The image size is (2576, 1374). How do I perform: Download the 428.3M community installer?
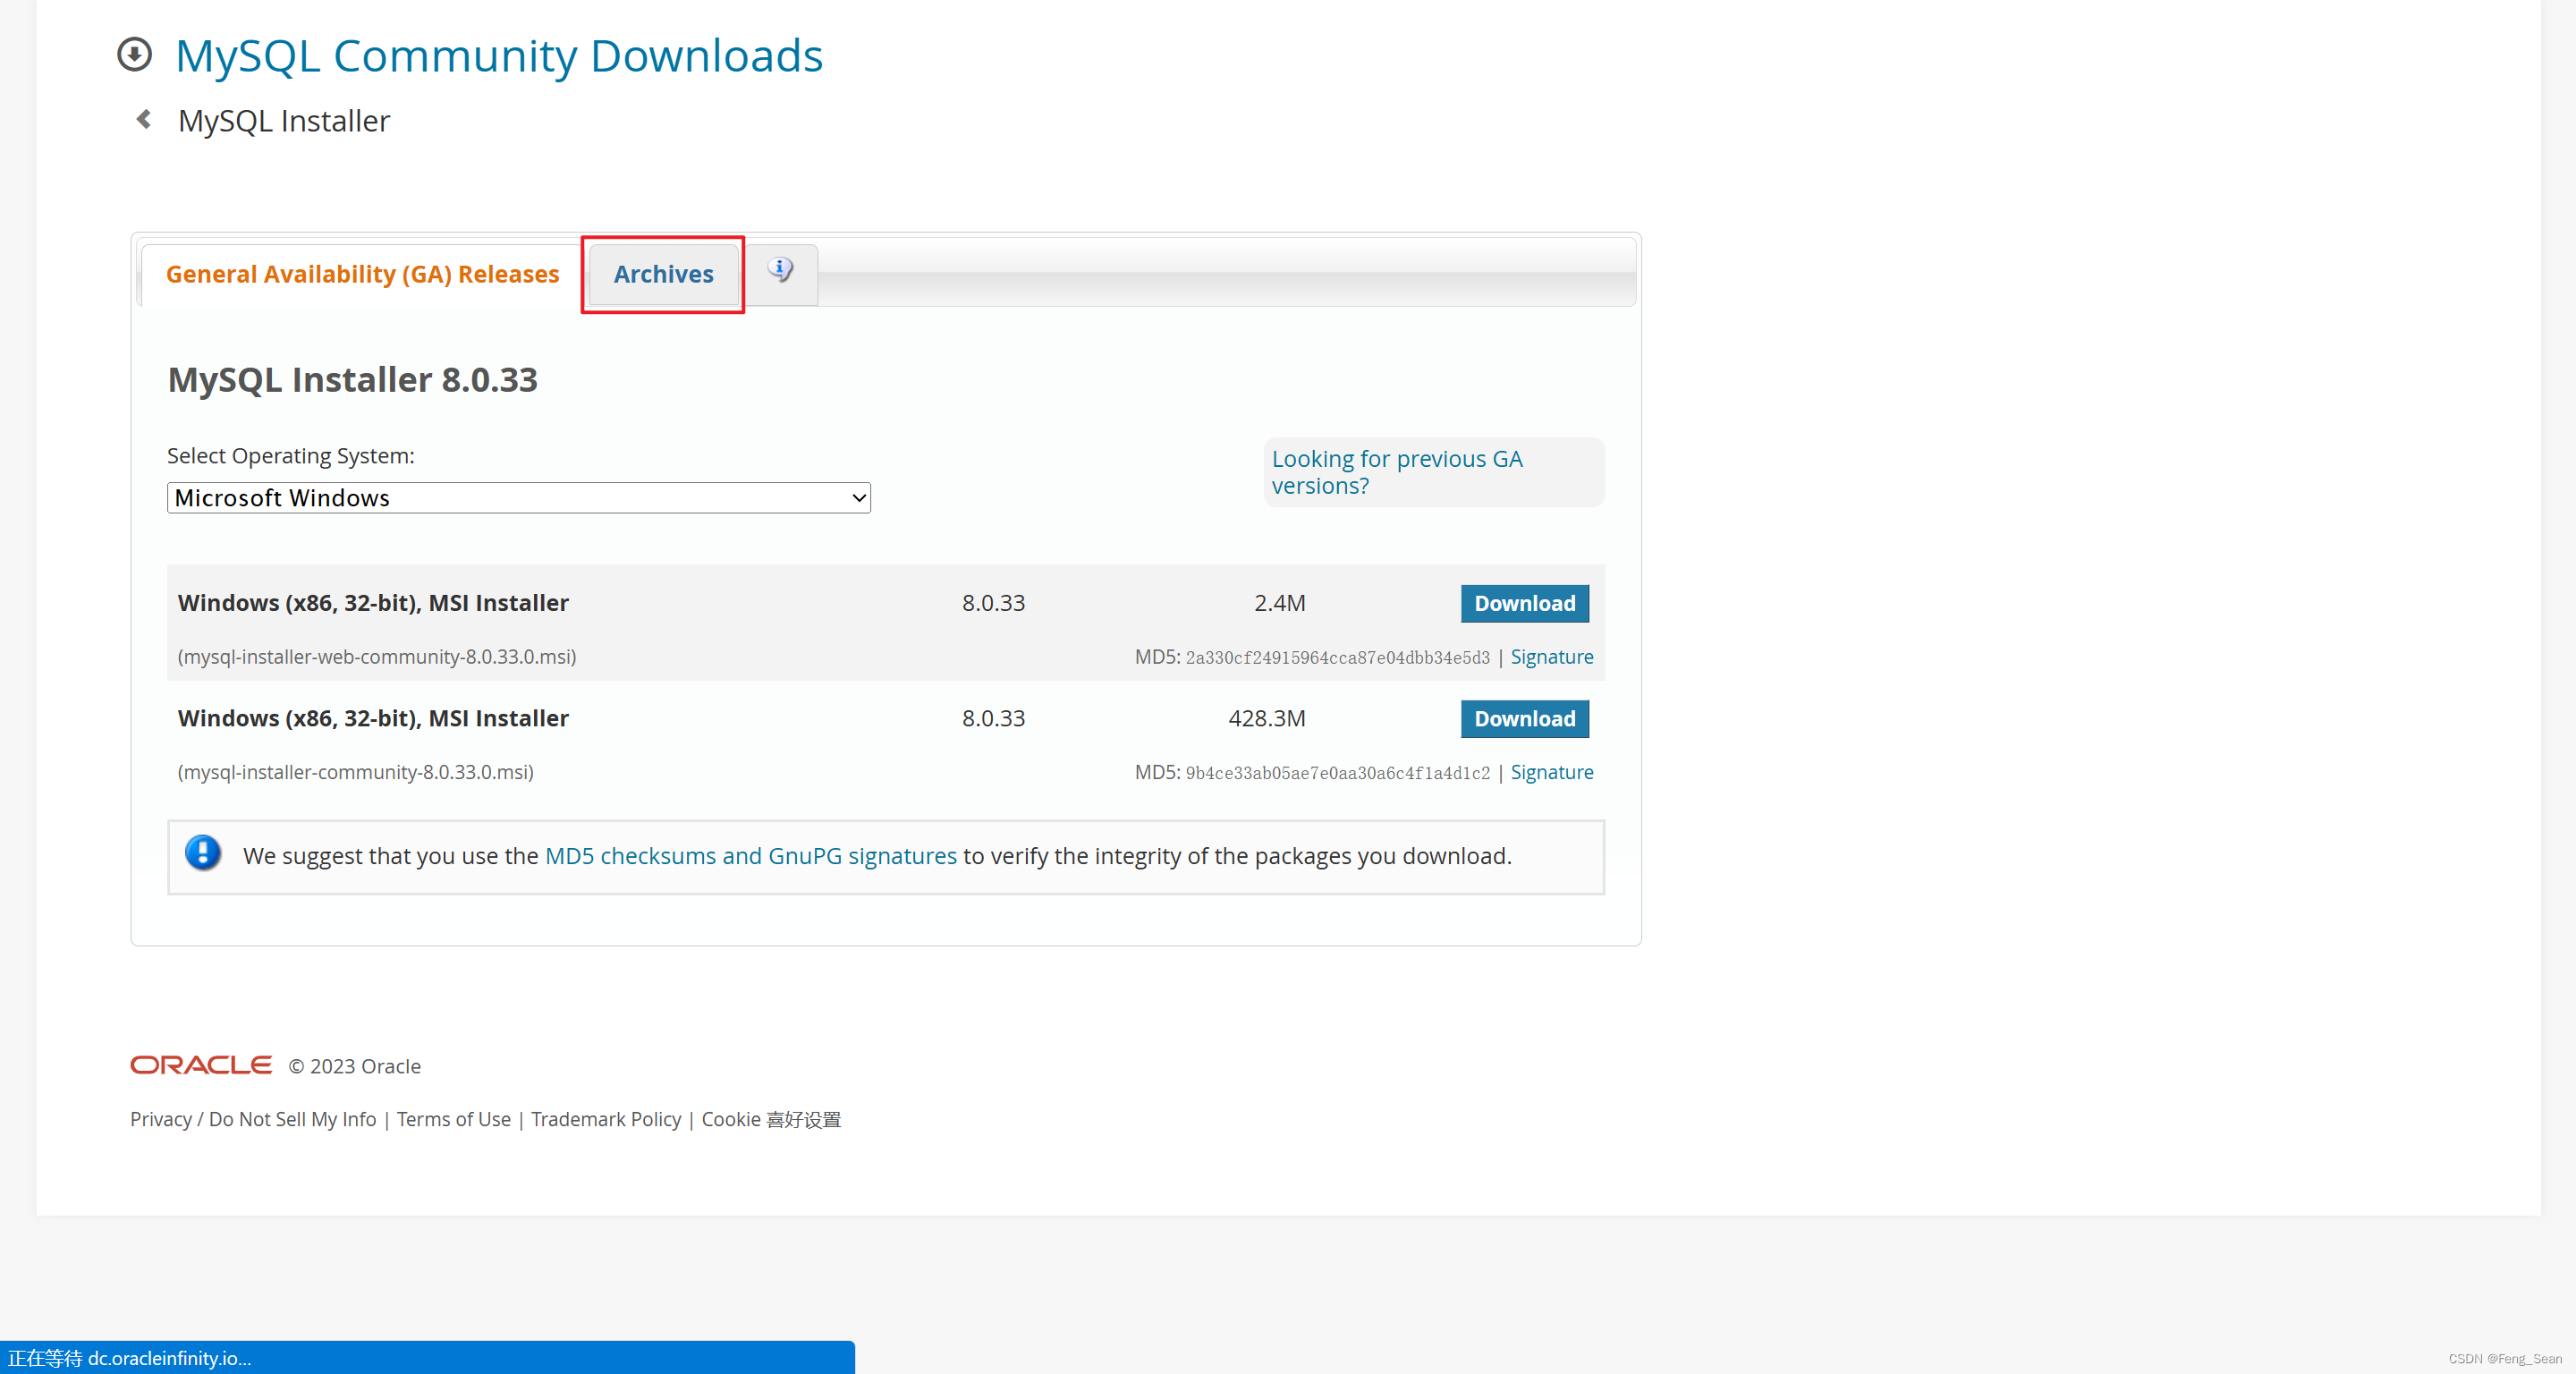point(1524,718)
